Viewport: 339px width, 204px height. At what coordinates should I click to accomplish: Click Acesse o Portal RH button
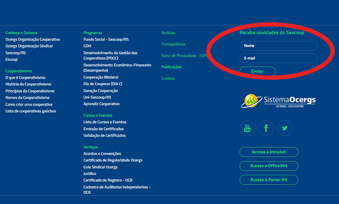click(x=269, y=180)
